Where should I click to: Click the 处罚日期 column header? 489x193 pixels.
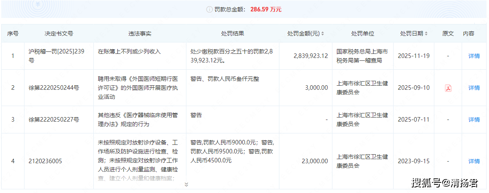412,34
